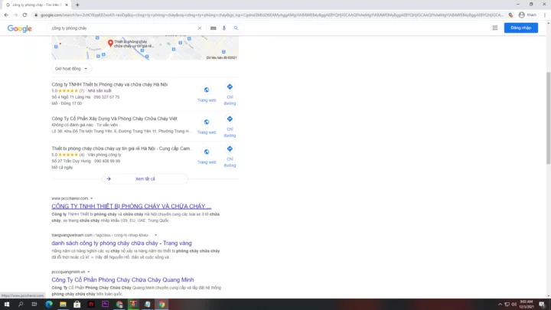551x310 pixels.
Task: Open Windows taskbar search
Action: tap(21, 305)
